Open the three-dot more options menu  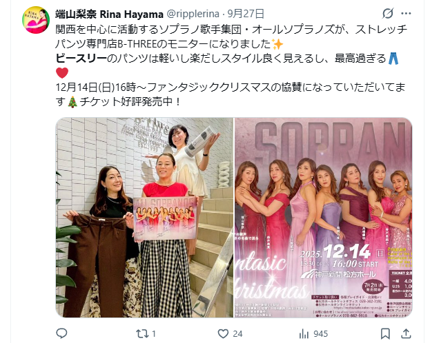pyautogui.click(x=406, y=13)
